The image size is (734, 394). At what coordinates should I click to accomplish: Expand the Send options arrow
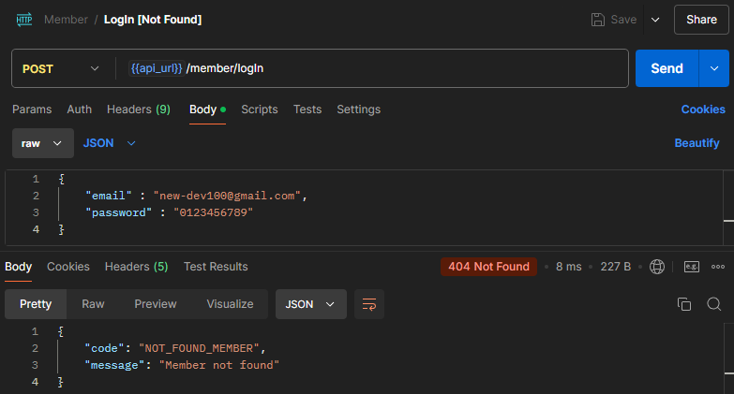pyautogui.click(x=714, y=68)
